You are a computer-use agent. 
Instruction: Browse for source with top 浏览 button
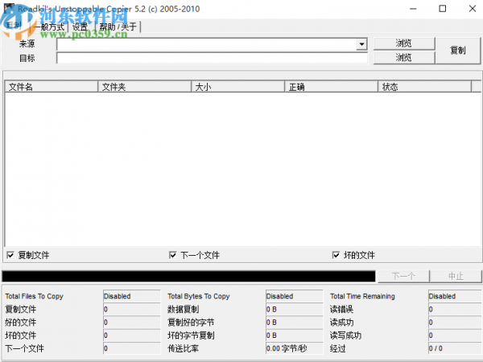[x=404, y=43]
